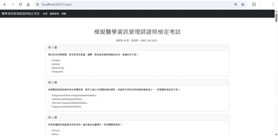
Task: Open 測驗 in the navbar
Action: point(64,14)
